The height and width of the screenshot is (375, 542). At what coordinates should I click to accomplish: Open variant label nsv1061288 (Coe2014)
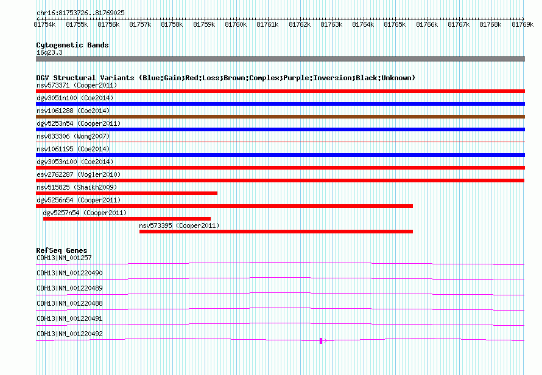pos(73,111)
